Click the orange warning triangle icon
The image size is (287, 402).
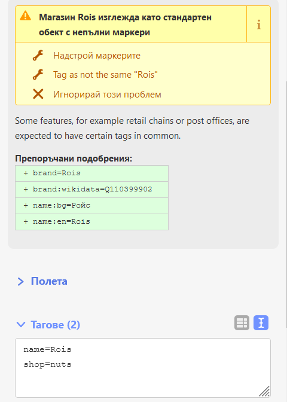[x=25, y=16]
